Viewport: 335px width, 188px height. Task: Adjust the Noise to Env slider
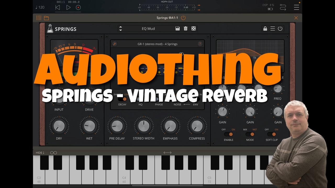(x=187, y=104)
